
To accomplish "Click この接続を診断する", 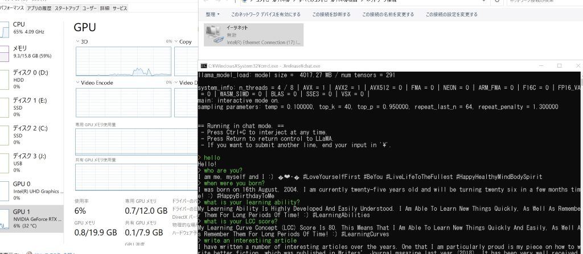I will point(331,14).
